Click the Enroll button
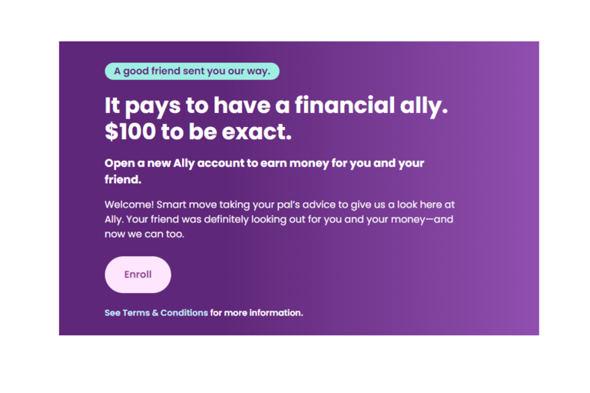This screenshot has width=590, height=393. [x=138, y=275]
